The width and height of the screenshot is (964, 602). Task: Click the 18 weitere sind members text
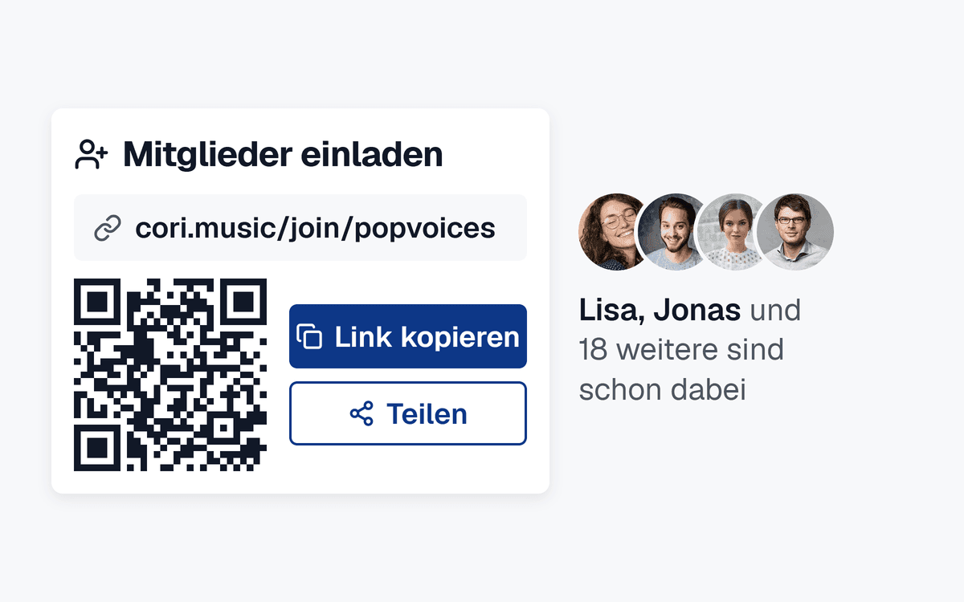point(681,350)
